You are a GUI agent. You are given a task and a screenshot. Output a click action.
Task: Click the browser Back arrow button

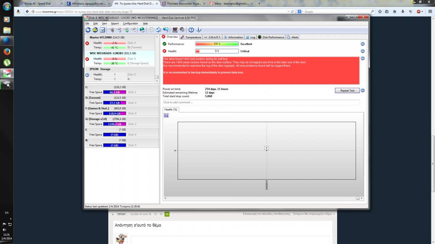tap(28, 12)
